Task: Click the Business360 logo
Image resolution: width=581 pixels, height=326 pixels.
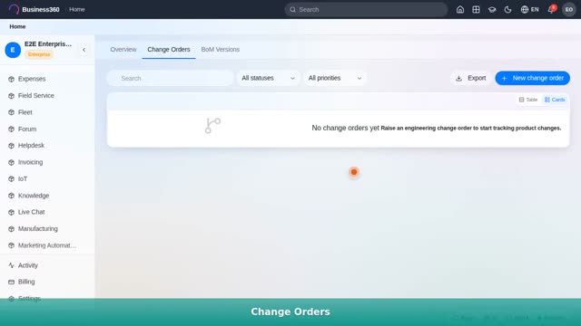Action: (x=34, y=10)
